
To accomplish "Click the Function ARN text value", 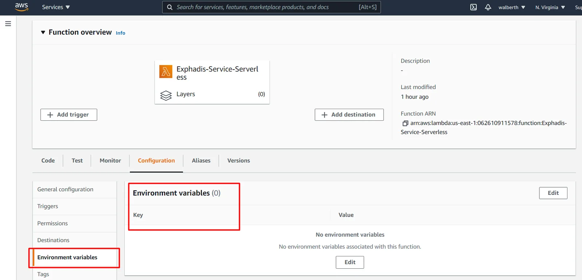I will (484, 128).
